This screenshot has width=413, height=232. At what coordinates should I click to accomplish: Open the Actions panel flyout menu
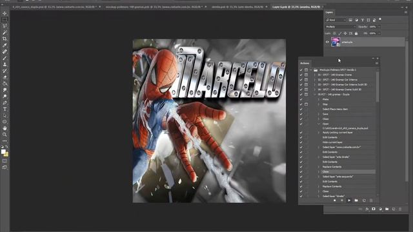377,63
